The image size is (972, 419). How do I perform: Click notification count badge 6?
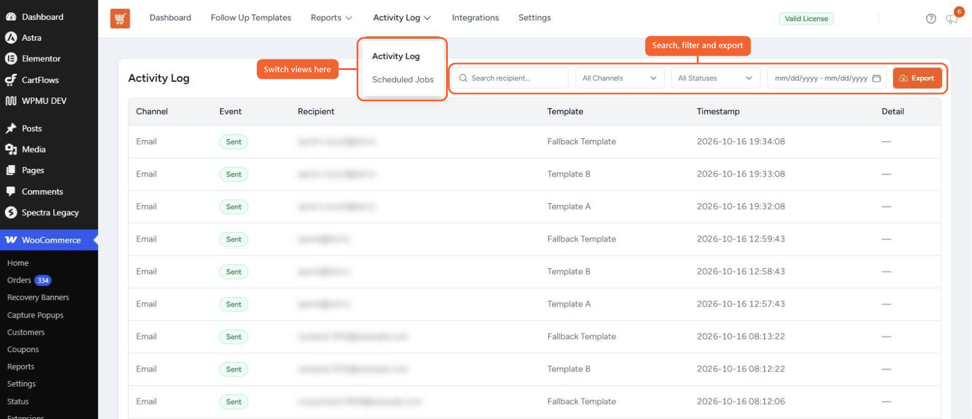click(959, 11)
